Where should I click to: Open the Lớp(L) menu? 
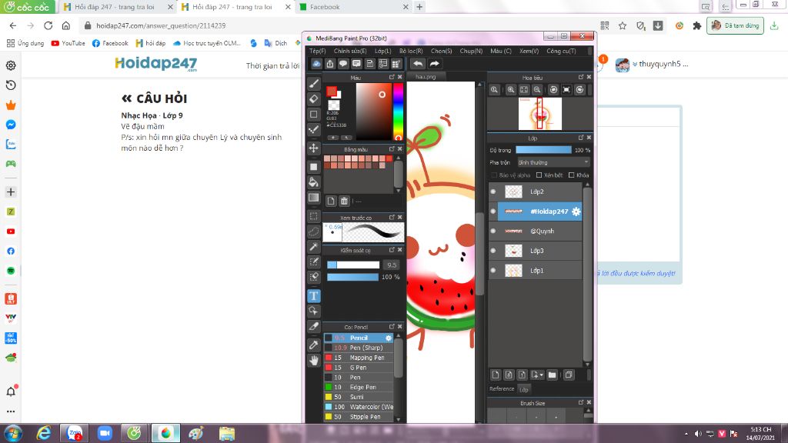tap(382, 51)
